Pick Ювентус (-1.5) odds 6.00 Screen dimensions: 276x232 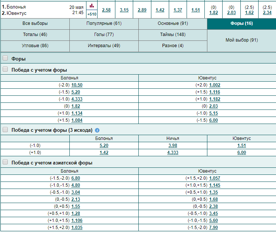coord(213,120)
